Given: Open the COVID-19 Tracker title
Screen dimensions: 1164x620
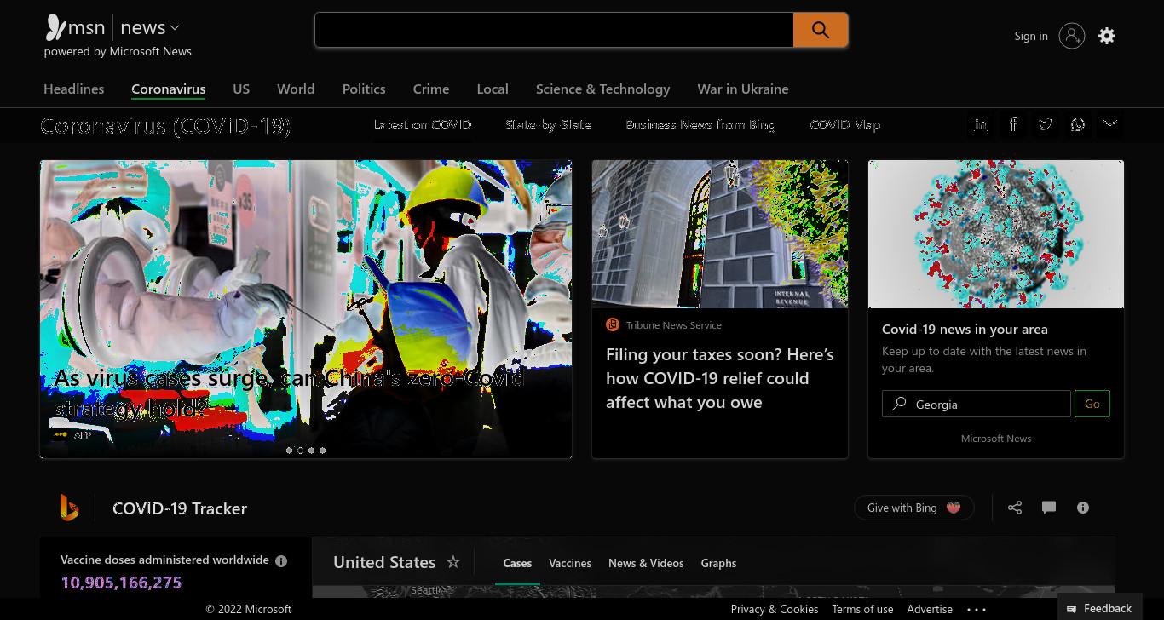Looking at the screenshot, I should click(x=180, y=508).
